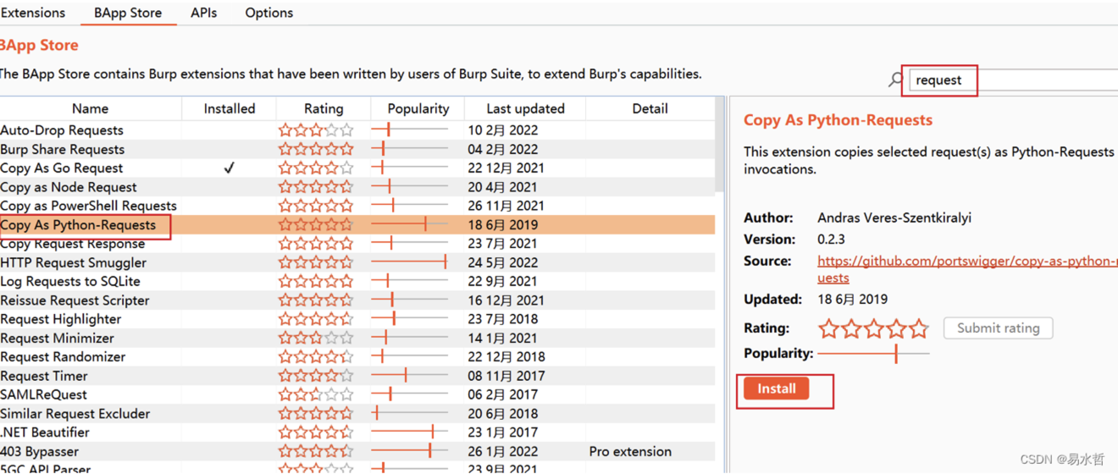Open the APIs tab
The height and width of the screenshot is (474, 1118).
pyautogui.click(x=203, y=13)
